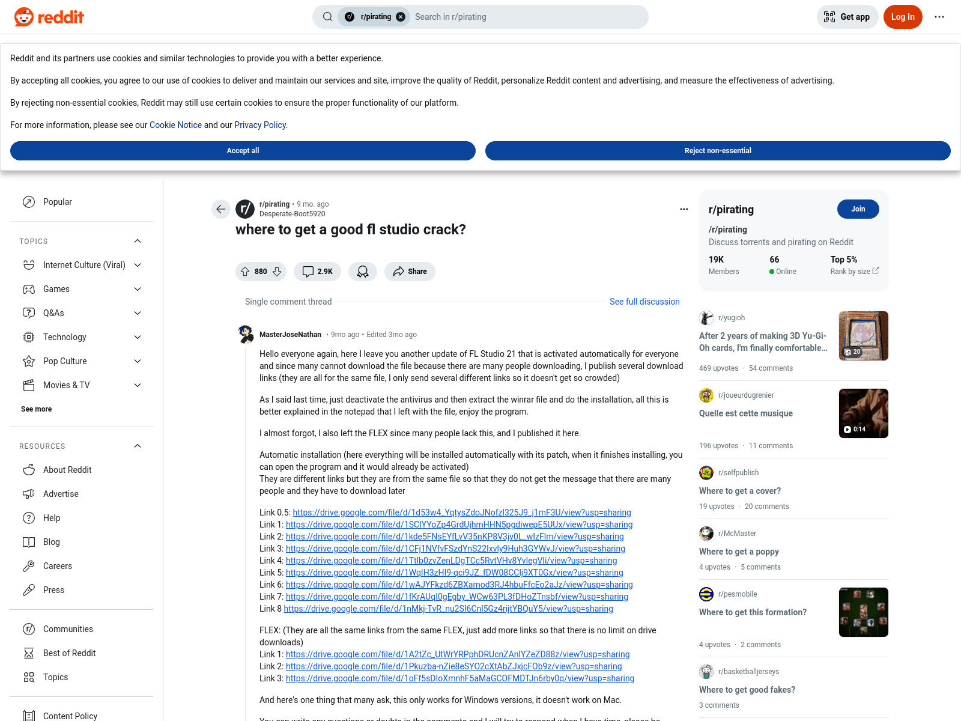Focus the Search in r/pirating field

coord(529,17)
